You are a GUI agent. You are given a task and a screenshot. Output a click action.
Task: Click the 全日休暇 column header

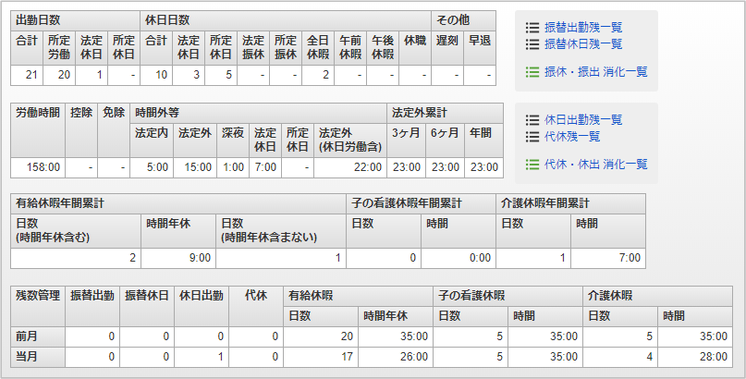[318, 48]
